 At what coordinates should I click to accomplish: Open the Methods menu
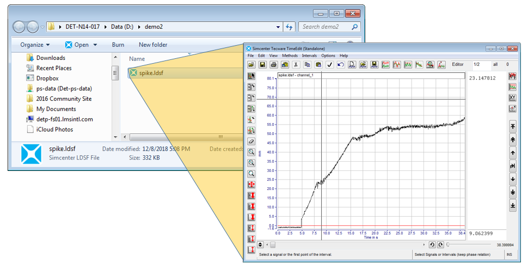pos(290,56)
